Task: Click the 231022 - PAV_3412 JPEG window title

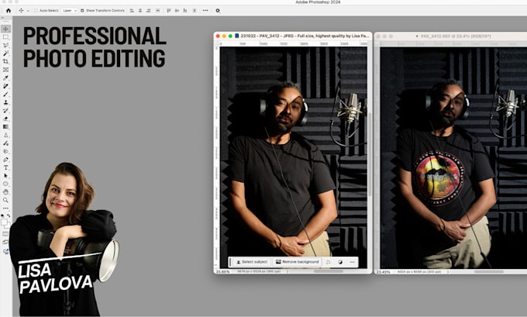Action: [305, 36]
